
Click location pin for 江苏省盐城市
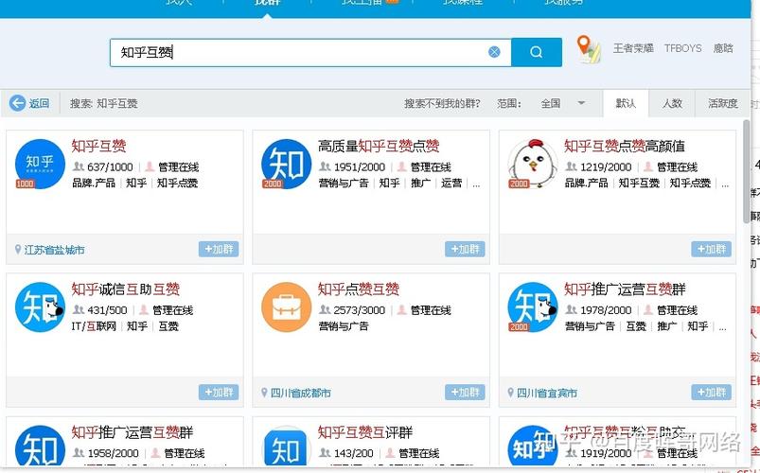[18, 250]
